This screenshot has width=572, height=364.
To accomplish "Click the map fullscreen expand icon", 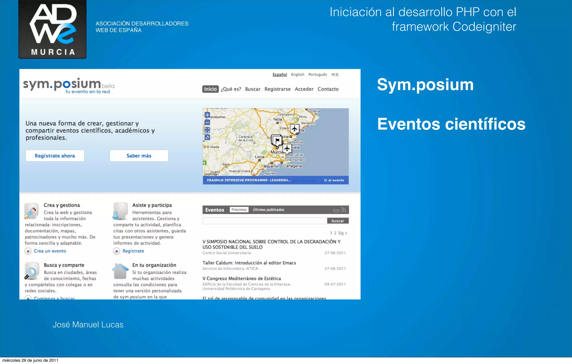I will click(207, 130).
